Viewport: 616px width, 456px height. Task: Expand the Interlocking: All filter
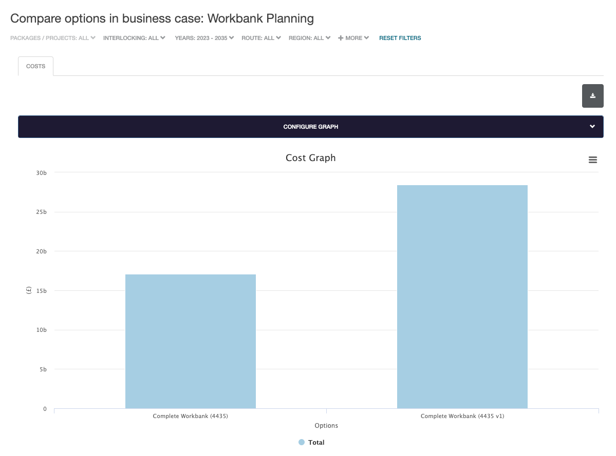(134, 38)
